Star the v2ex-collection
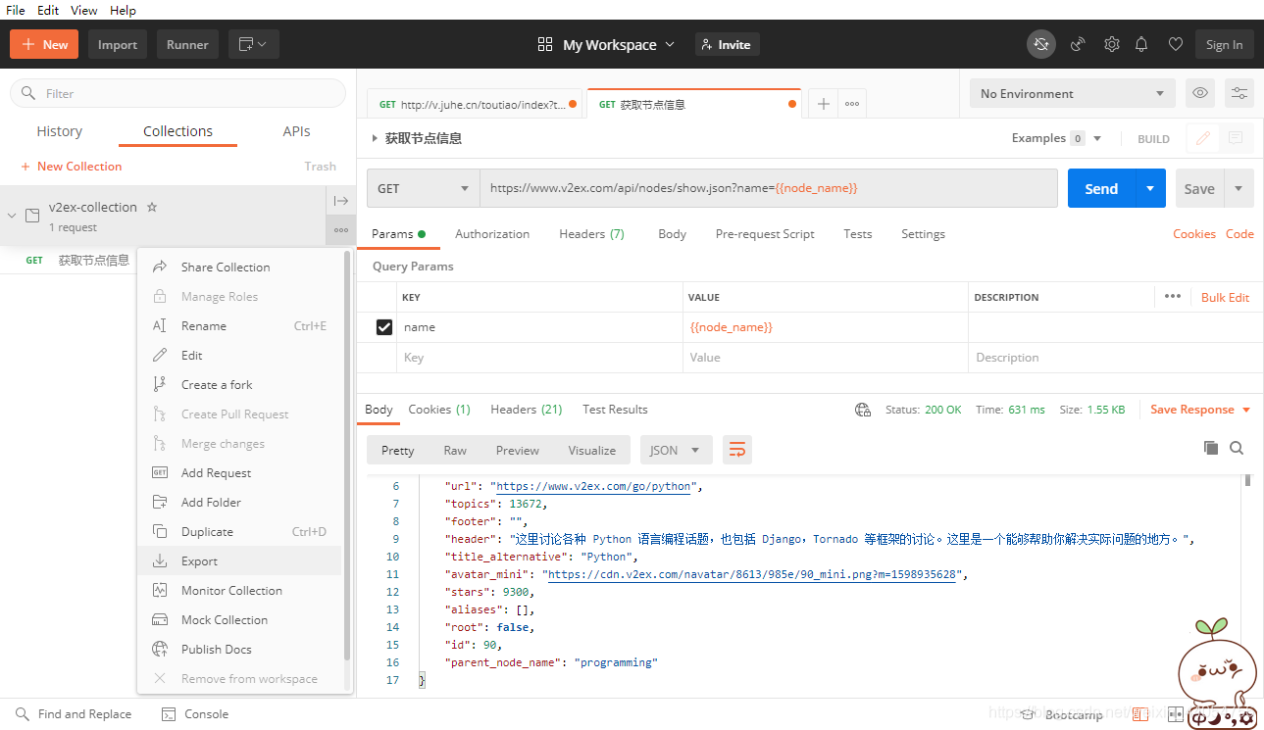The image size is (1264, 730). (x=152, y=208)
